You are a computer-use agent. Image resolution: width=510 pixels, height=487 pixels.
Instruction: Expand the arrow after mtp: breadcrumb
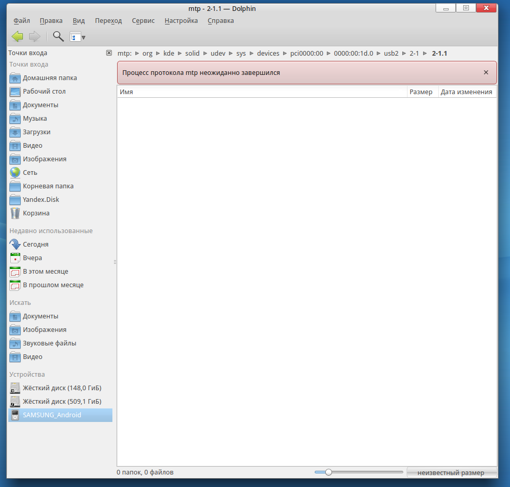(137, 53)
